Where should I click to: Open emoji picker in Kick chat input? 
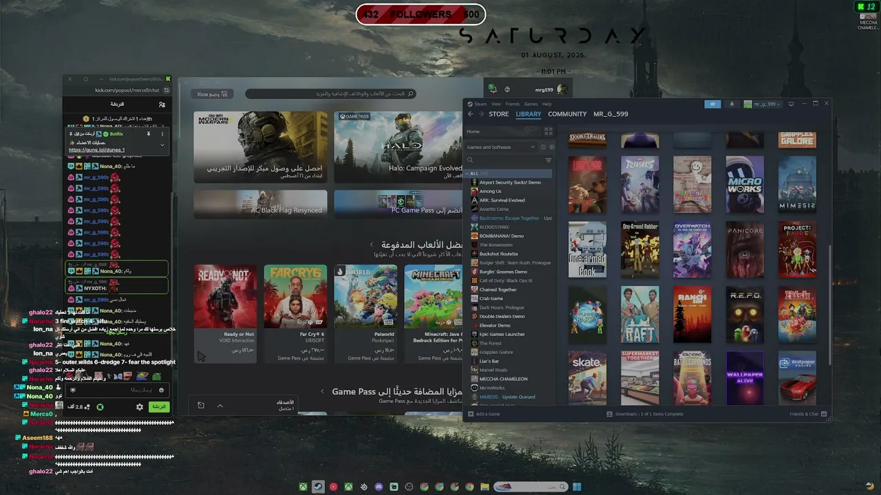162,390
